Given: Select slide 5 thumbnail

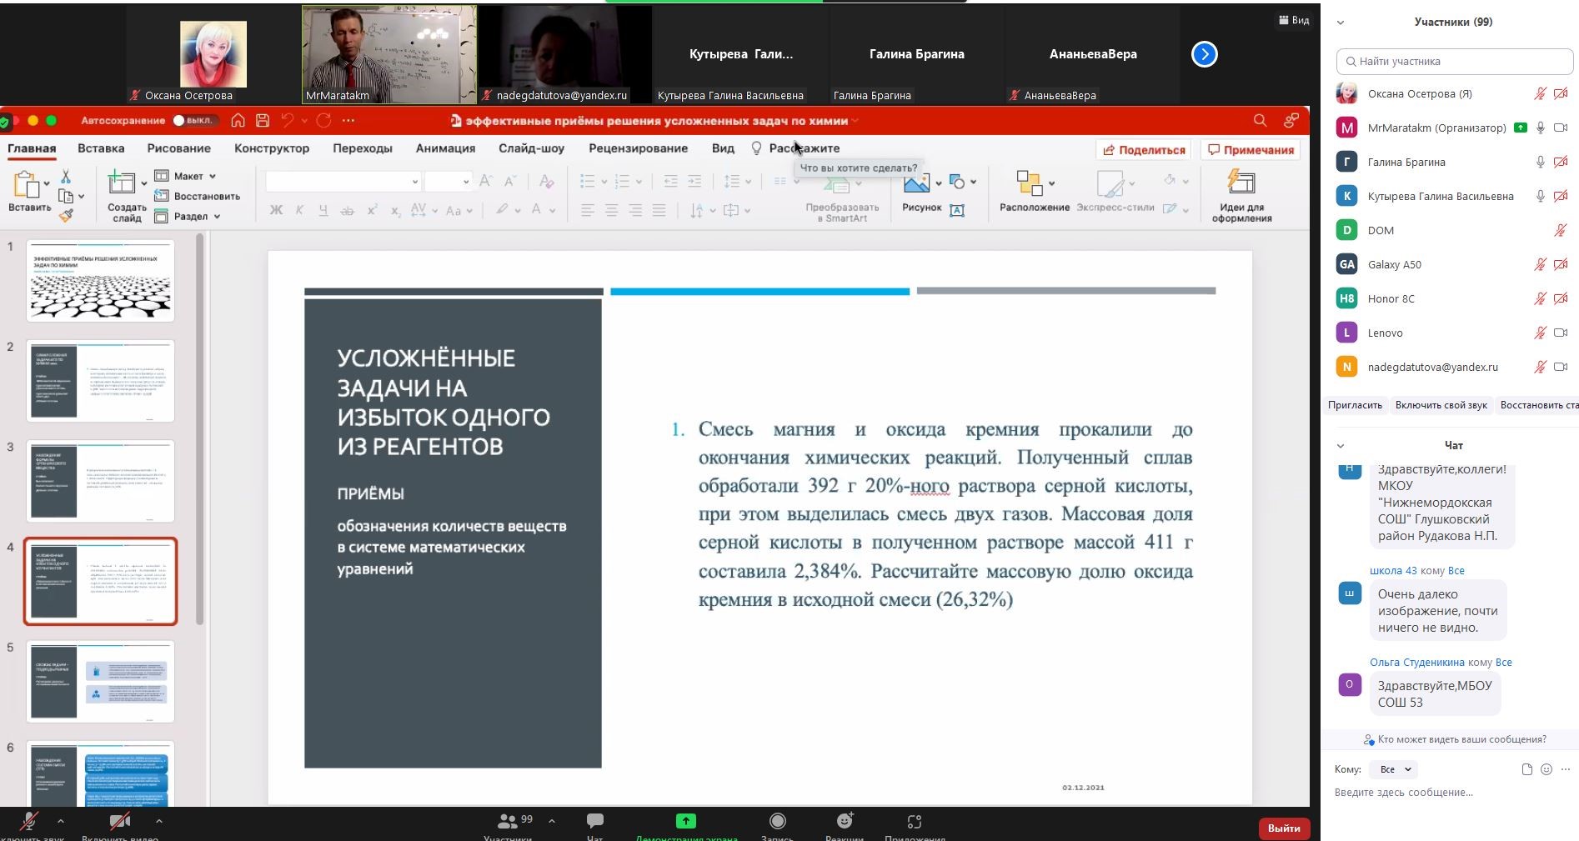Looking at the screenshot, I should (101, 681).
